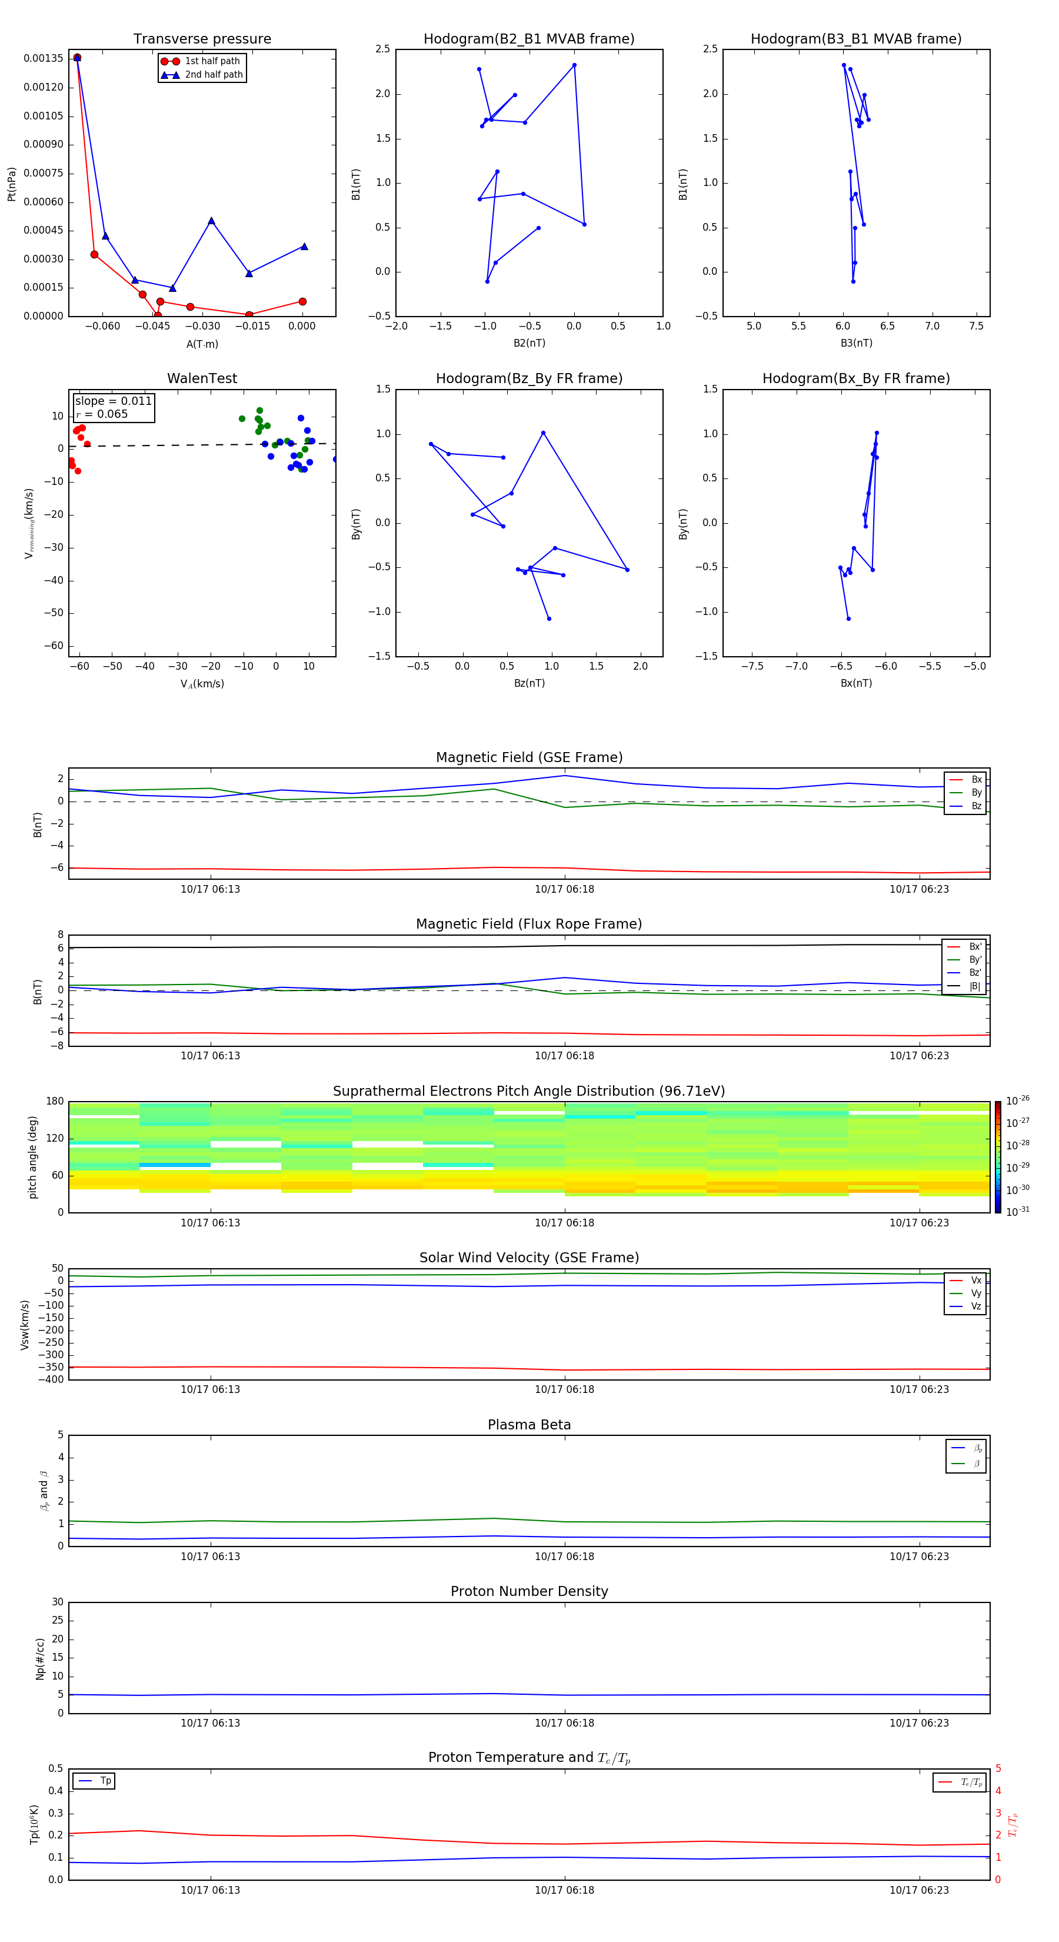Click 'By' in GSE magnetic field legend
This screenshot has height=1942, width=1059.
click(965, 792)
